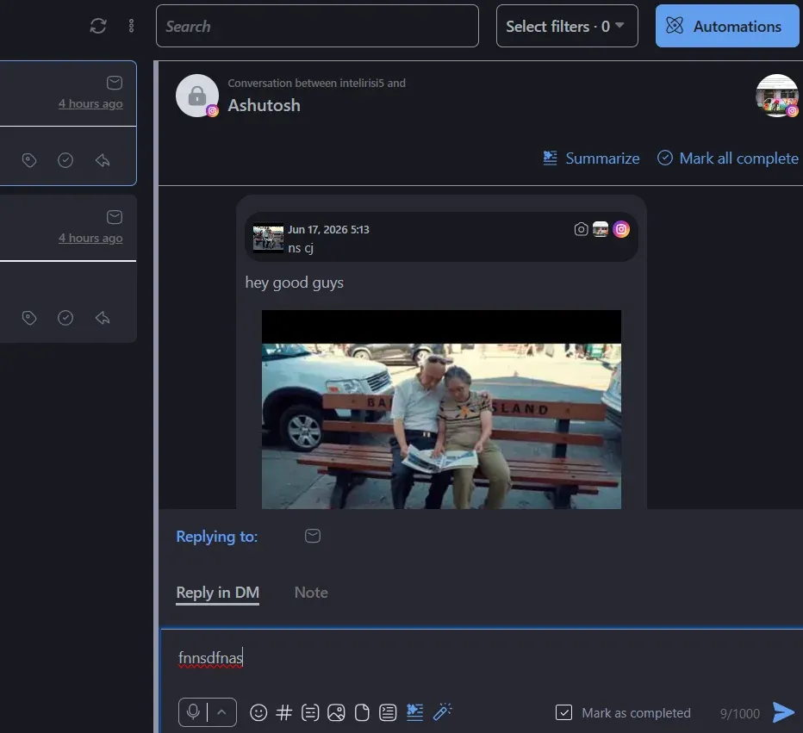Click Ashutosh's locked avatar in the conversation header

coord(197,96)
